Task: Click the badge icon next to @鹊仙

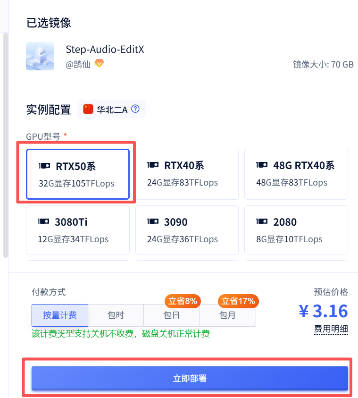Action: (x=99, y=63)
